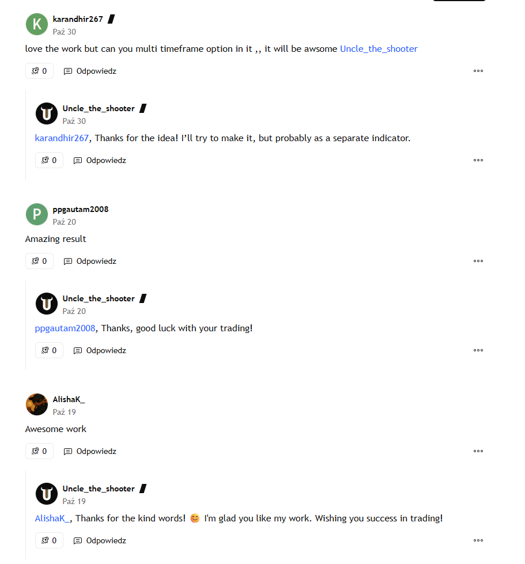The width and height of the screenshot is (525, 564).
Task: Click rocket boost on Uncle_the_shooter's reply to karandhir267
Action: point(49,160)
